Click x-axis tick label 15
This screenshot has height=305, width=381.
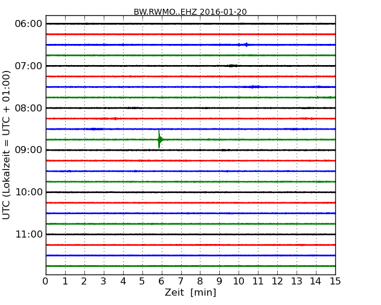tap(335, 282)
